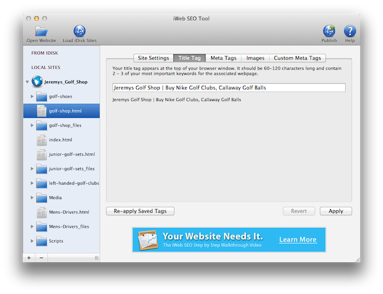Select the index.html page name
The width and height of the screenshot is (383, 294).
point(61,140)
